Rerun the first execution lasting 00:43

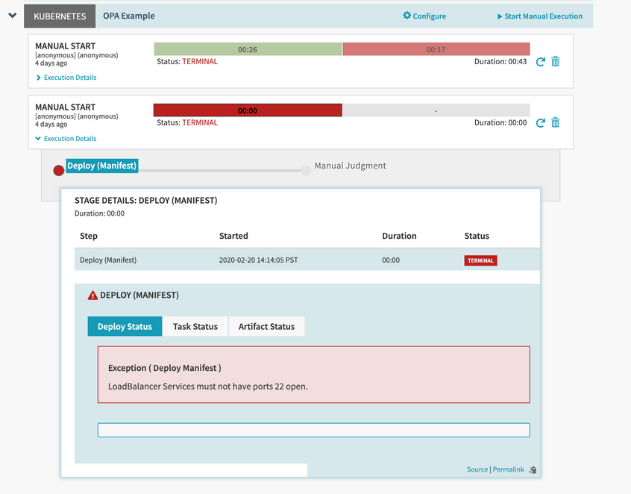[x=541, y=61]
